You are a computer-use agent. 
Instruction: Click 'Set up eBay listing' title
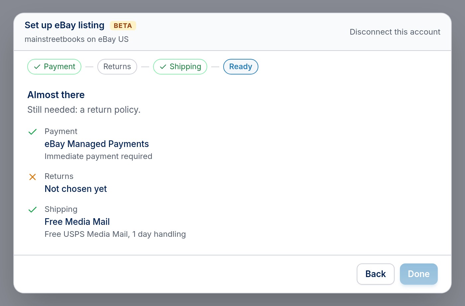click(x=64, y=25)
